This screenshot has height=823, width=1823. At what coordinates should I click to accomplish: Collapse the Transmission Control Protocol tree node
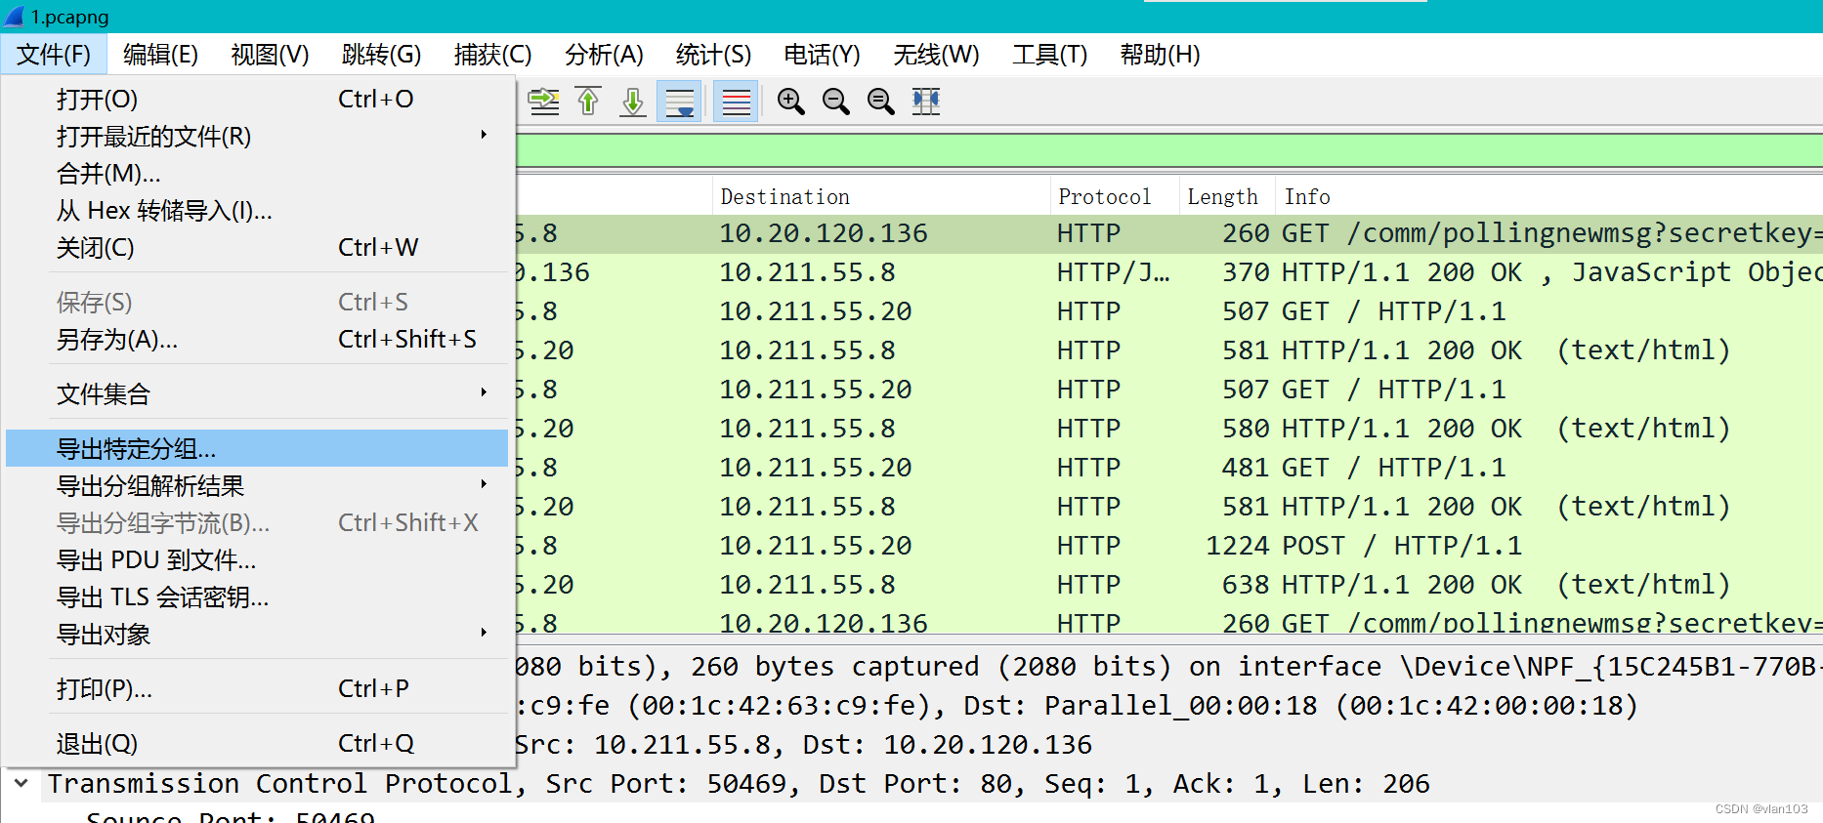[21, 783]
